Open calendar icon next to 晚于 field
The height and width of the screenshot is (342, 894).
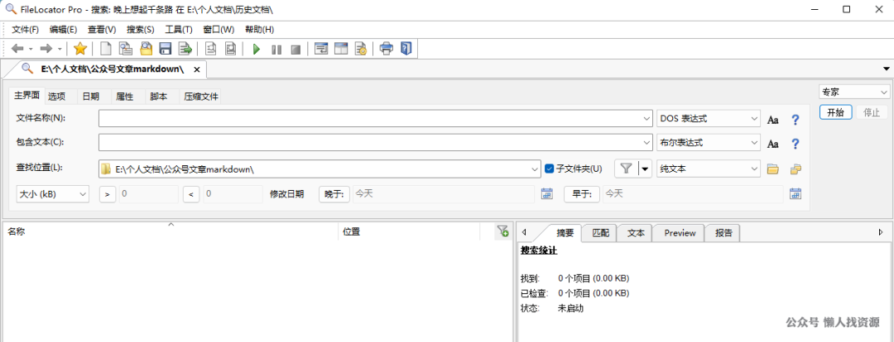pos(547,194)
